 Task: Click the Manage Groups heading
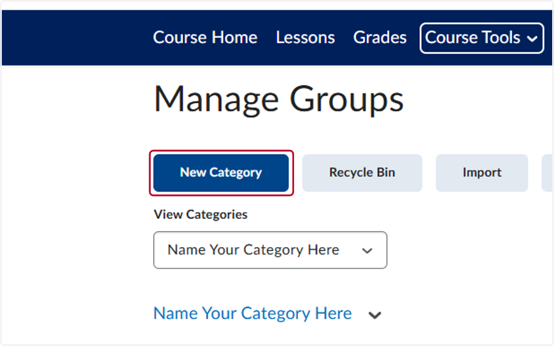278,99
